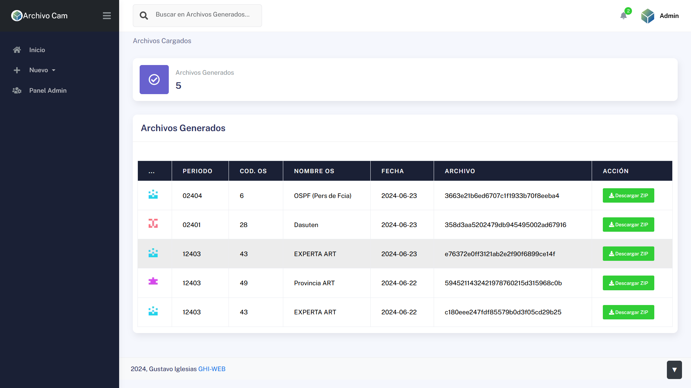Open the Nuevo sidebar menu

[39, 70]
